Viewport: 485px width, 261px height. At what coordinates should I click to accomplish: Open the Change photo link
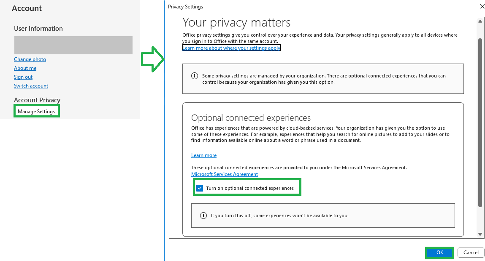click(x=30, y=59)
